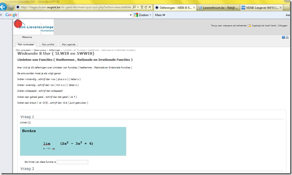Image resolution: width=292 pixels, height=175 pixels.
Task: Click the Zoeken search button
Action: (x=141, y=15)
